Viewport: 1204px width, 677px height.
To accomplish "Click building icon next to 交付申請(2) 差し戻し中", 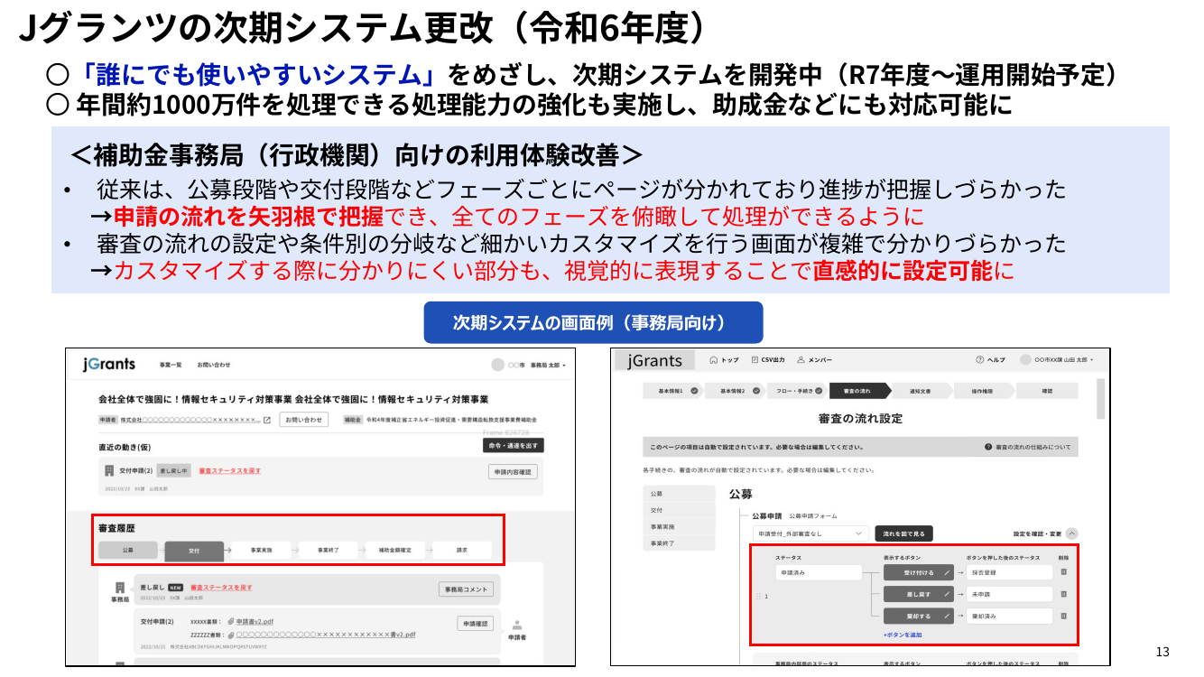I will 109,471.
